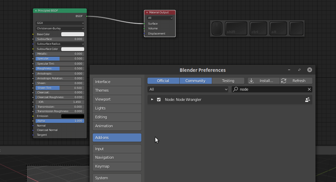Screen dimensions: 336x182
Task: Click the BSDF output socket
Action: [x=87, y=16]
